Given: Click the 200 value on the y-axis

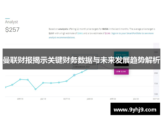Looking at the screenshot, I should [x=156, y=73].
